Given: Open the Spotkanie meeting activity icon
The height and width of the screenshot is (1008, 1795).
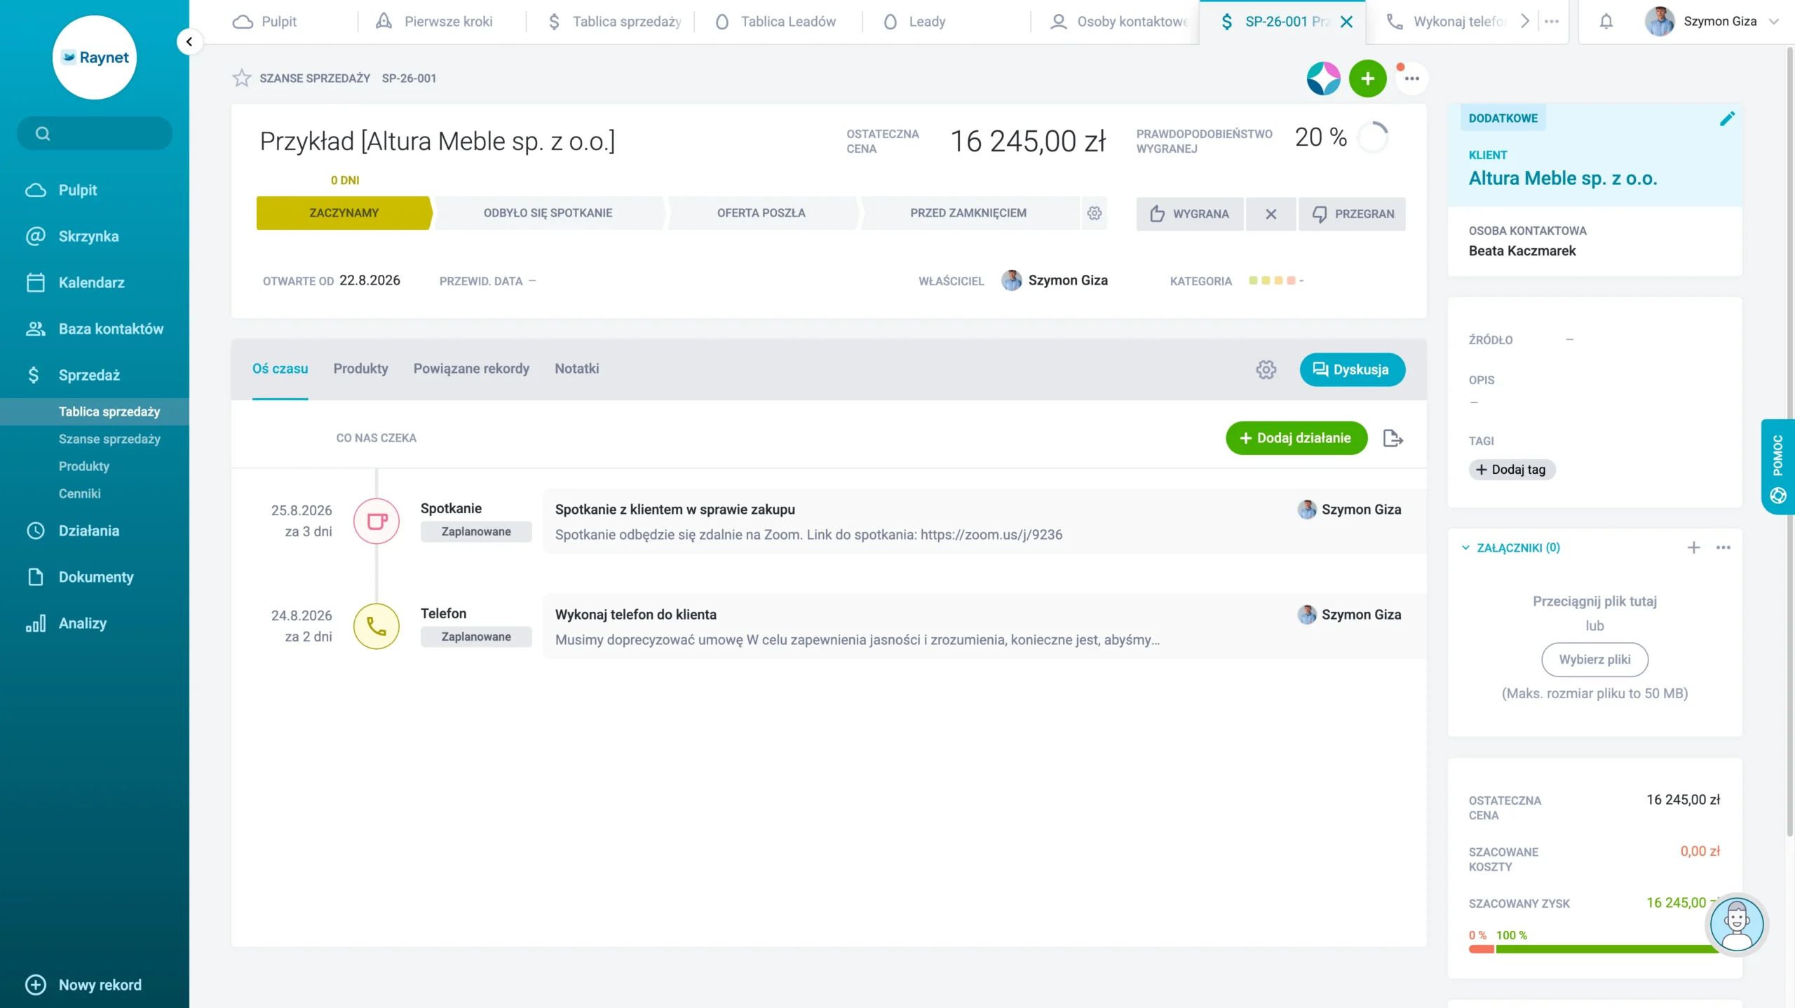Looking at the screenshot, I should (x=377, y=521).
